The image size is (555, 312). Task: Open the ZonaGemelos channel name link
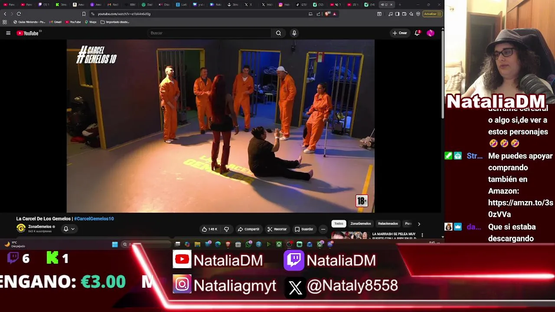[x=40, y=227]
